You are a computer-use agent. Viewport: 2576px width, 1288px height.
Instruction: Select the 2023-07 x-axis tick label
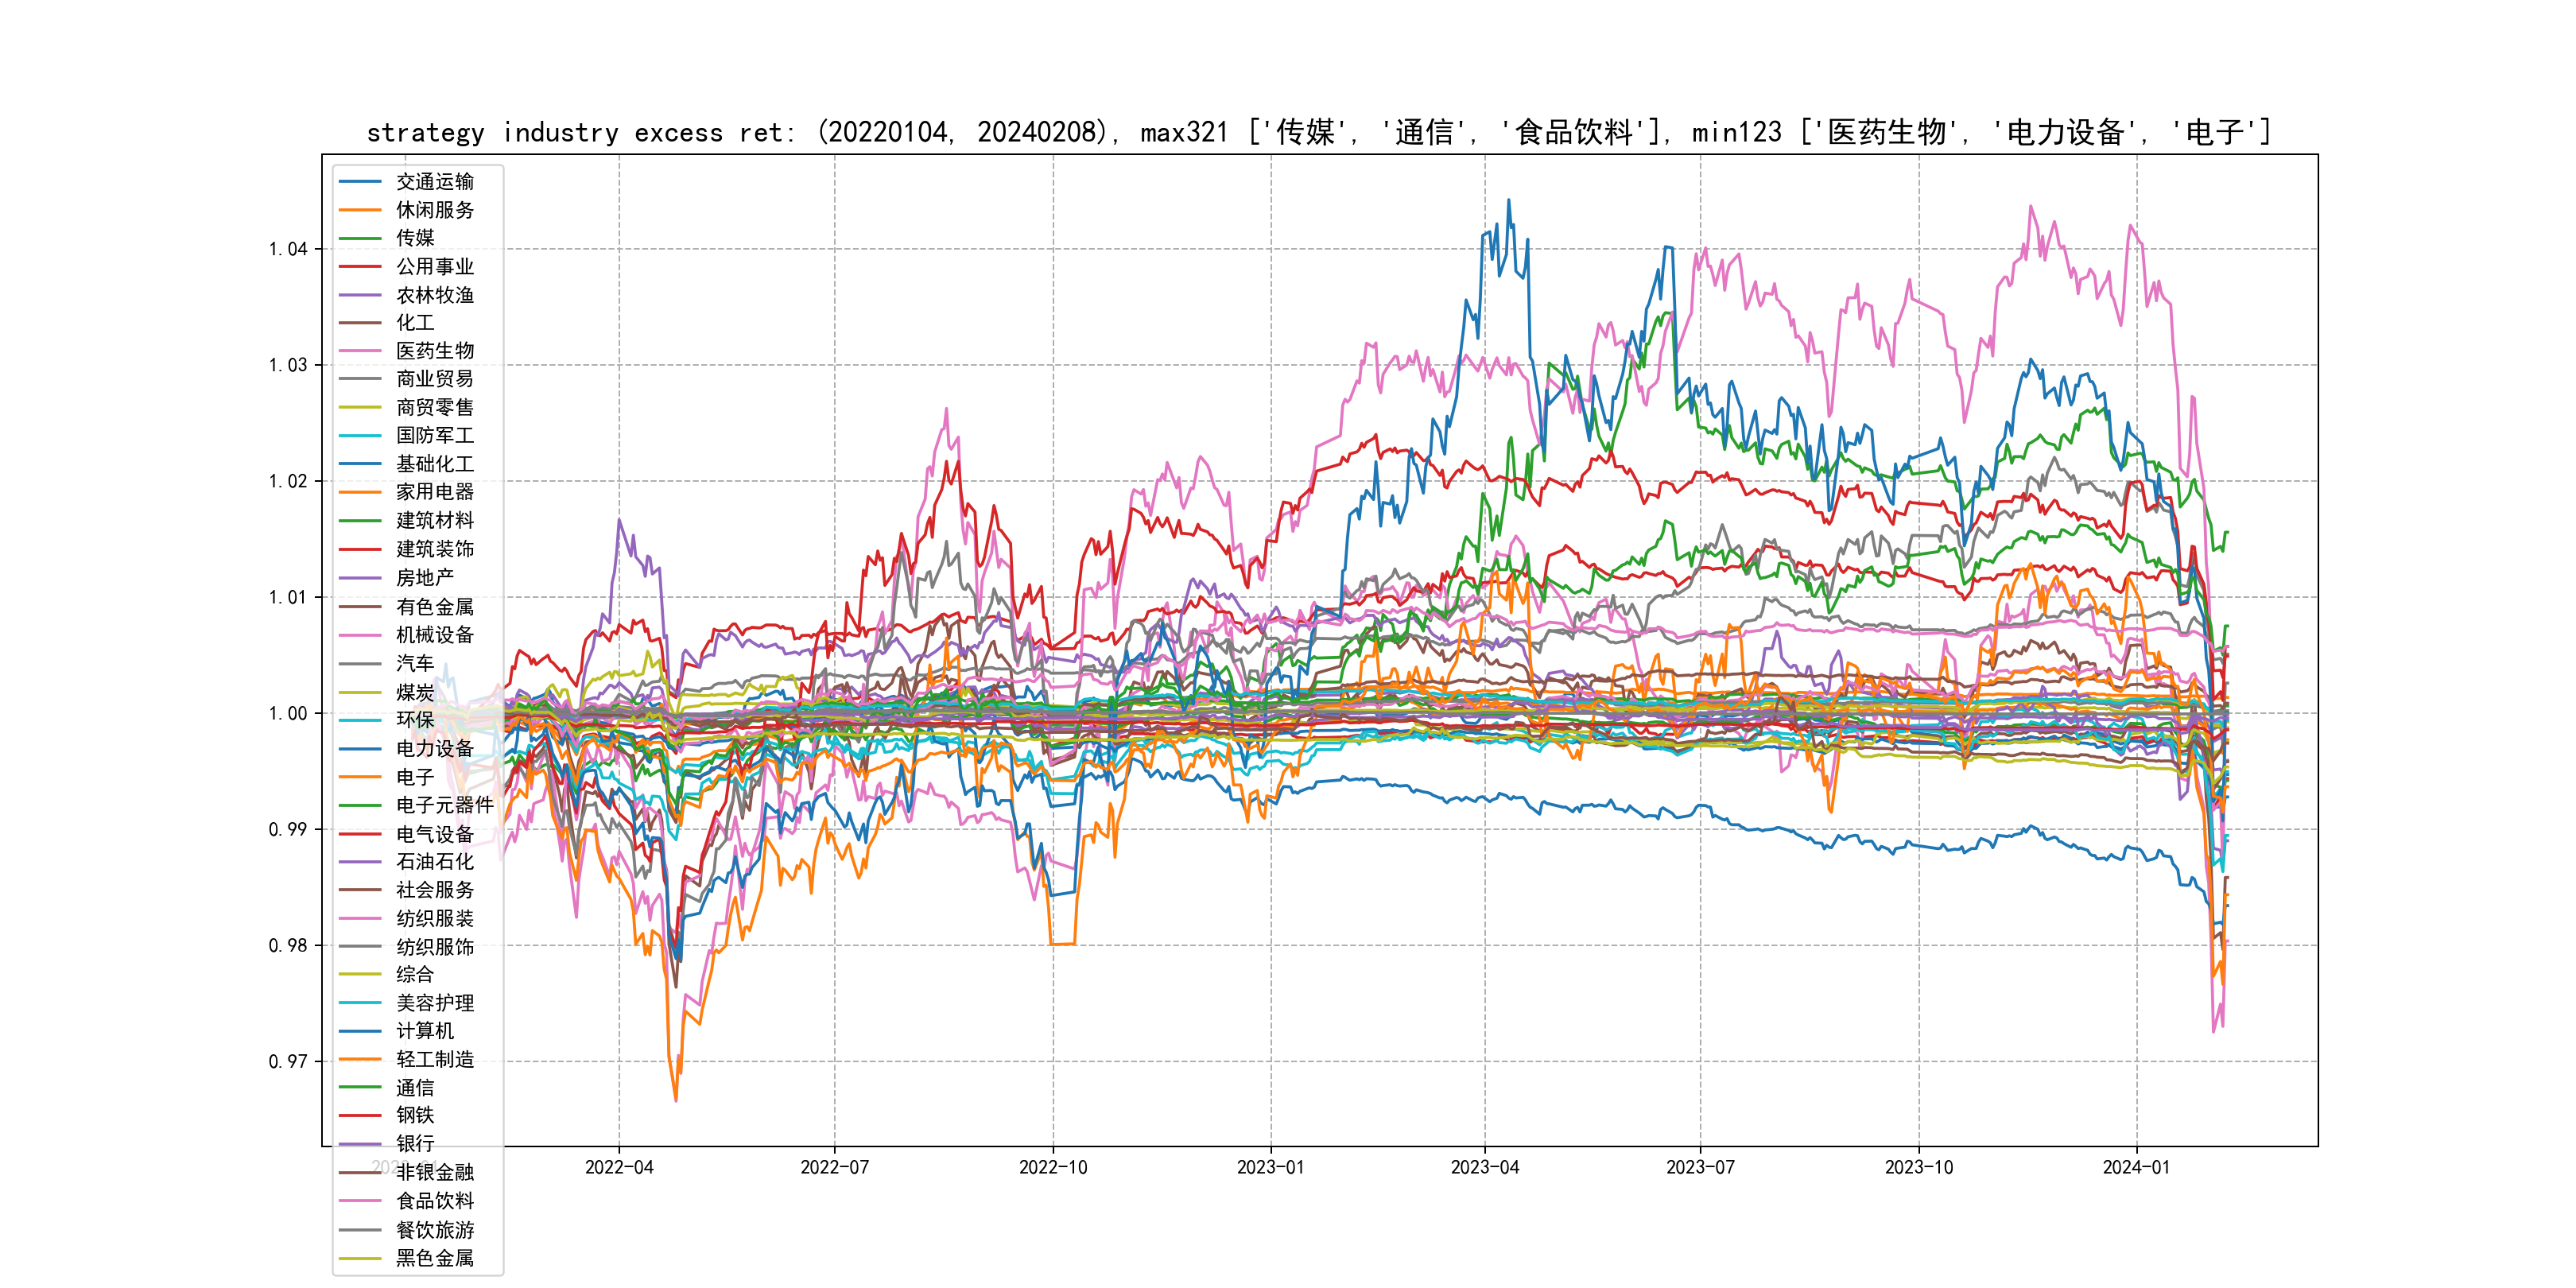[x=1700, y=1168]
